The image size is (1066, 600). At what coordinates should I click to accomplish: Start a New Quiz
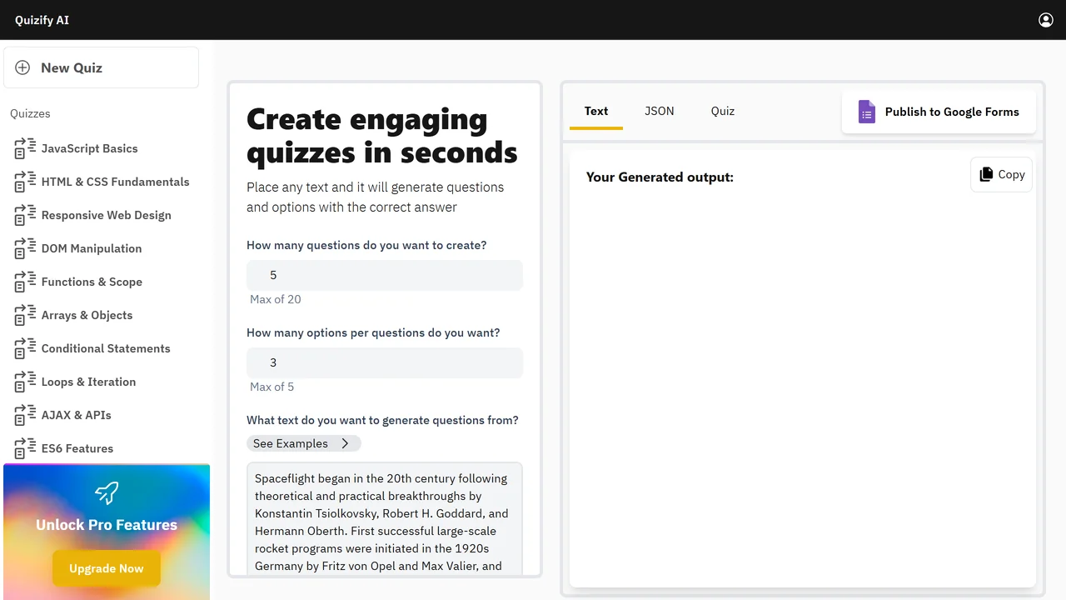(x=102, y=67)
